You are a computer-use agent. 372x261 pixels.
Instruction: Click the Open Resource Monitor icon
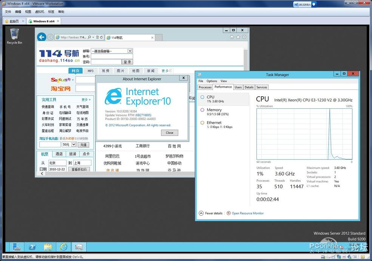[x=229, y=213]
